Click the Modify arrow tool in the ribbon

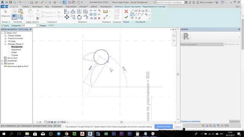[6, 13]
